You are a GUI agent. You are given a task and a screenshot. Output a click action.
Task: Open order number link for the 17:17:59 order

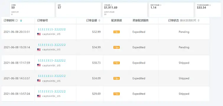tap(52, 60)
